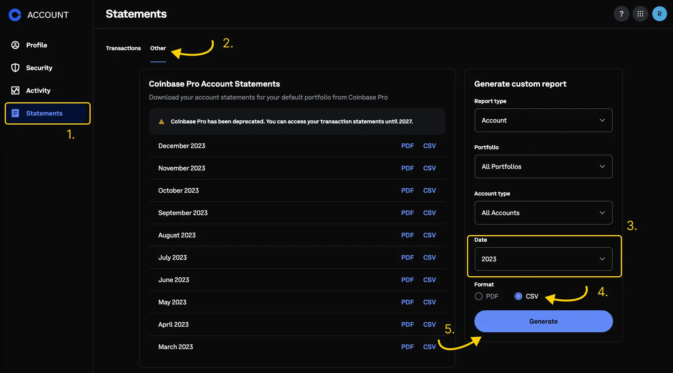Select the PDF format radio button
Viewport: 673px width, 373px height.
tap(479, 296)
